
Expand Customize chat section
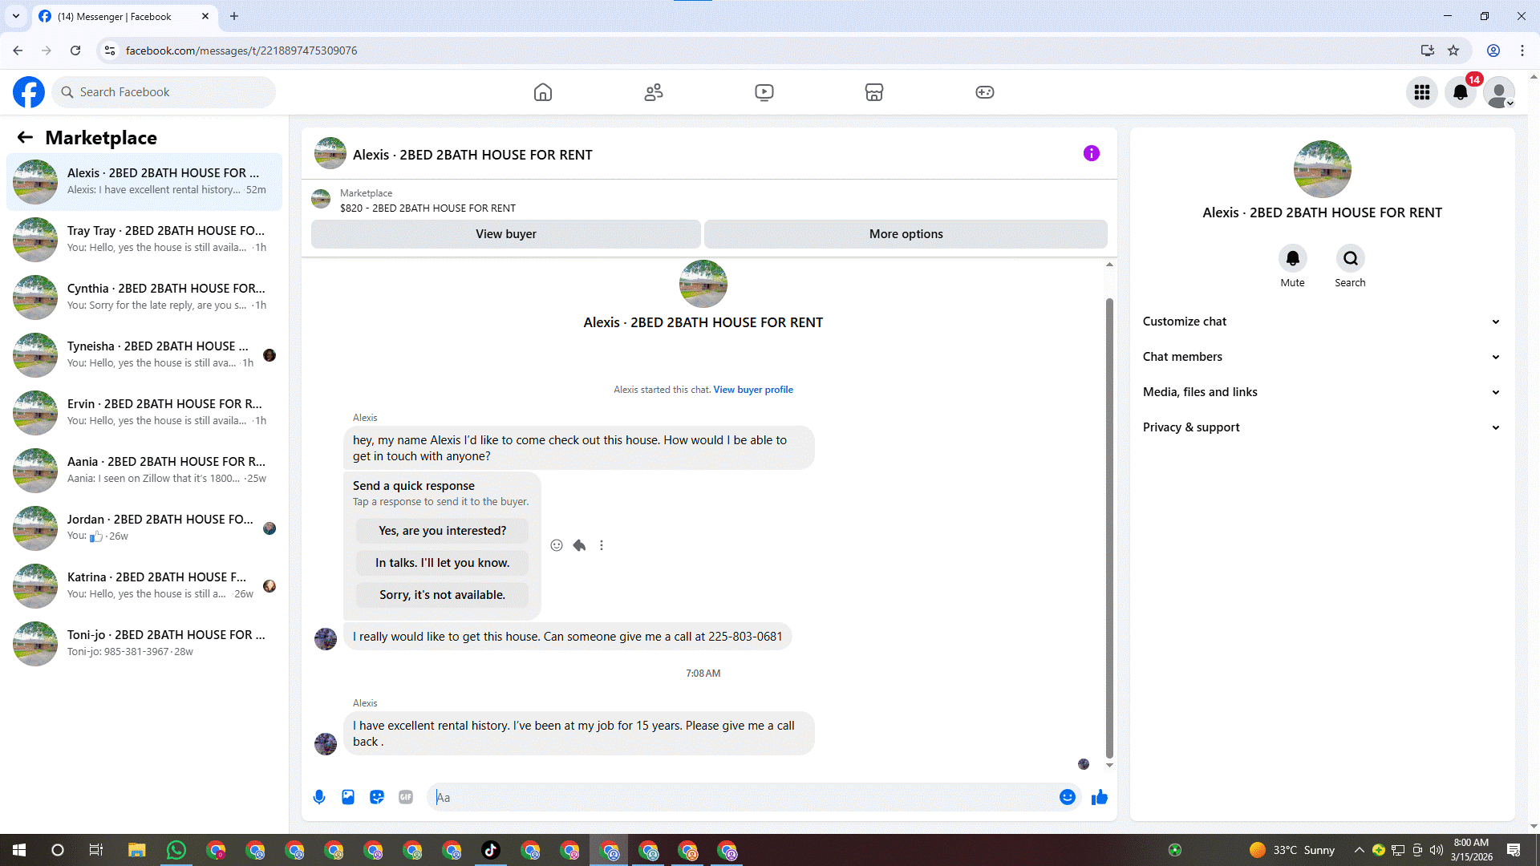(x=1322, y=322)
